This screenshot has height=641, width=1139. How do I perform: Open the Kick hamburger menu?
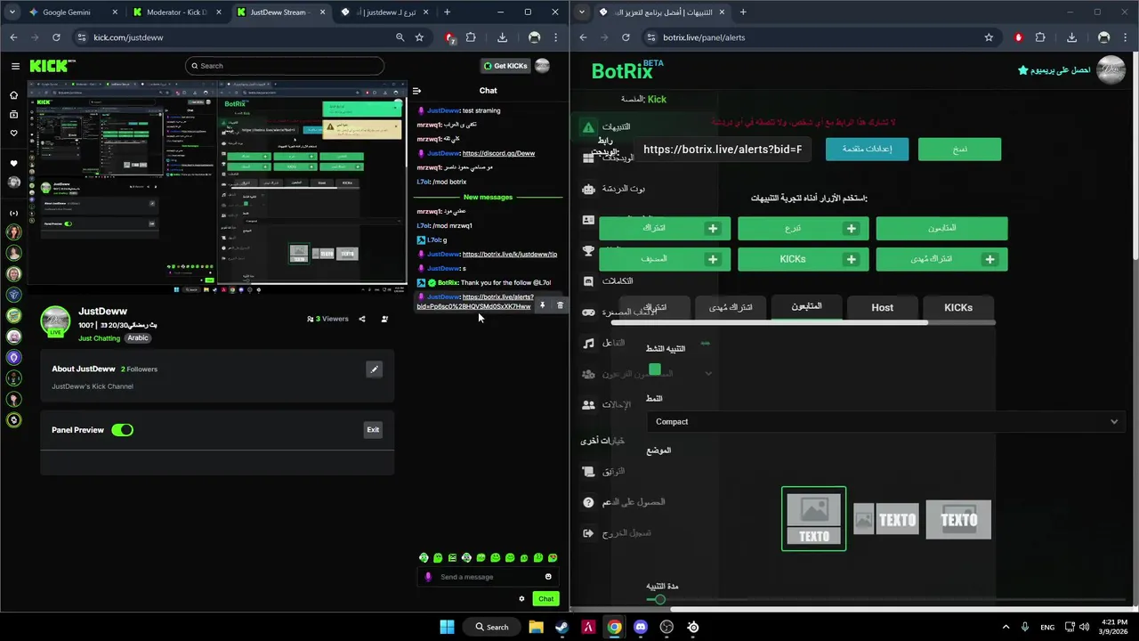point(15,66)
